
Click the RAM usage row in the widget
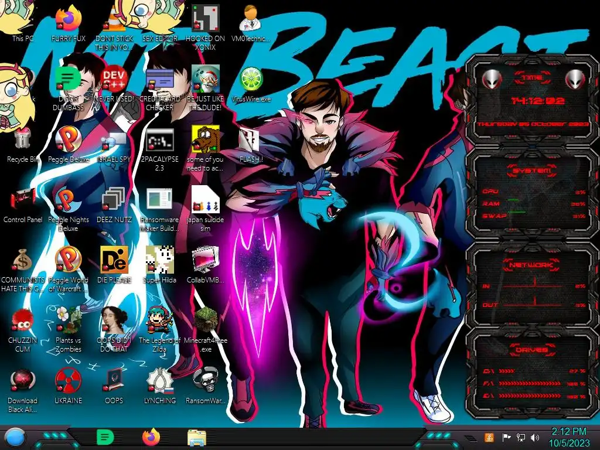pos(534,204)
